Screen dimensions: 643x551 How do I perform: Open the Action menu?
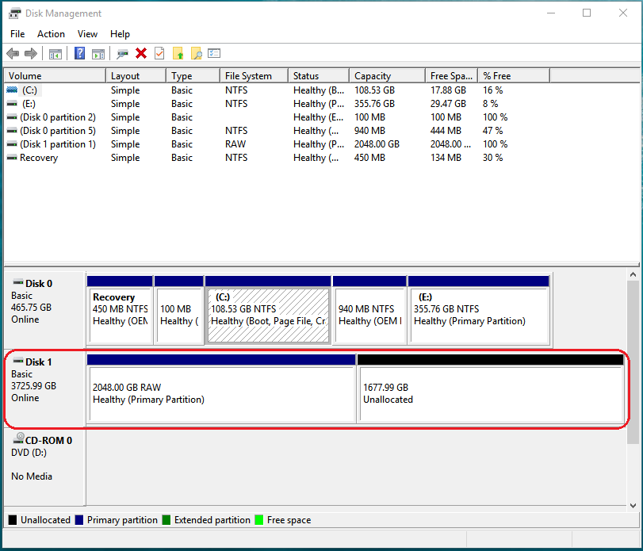click(51, 34)
